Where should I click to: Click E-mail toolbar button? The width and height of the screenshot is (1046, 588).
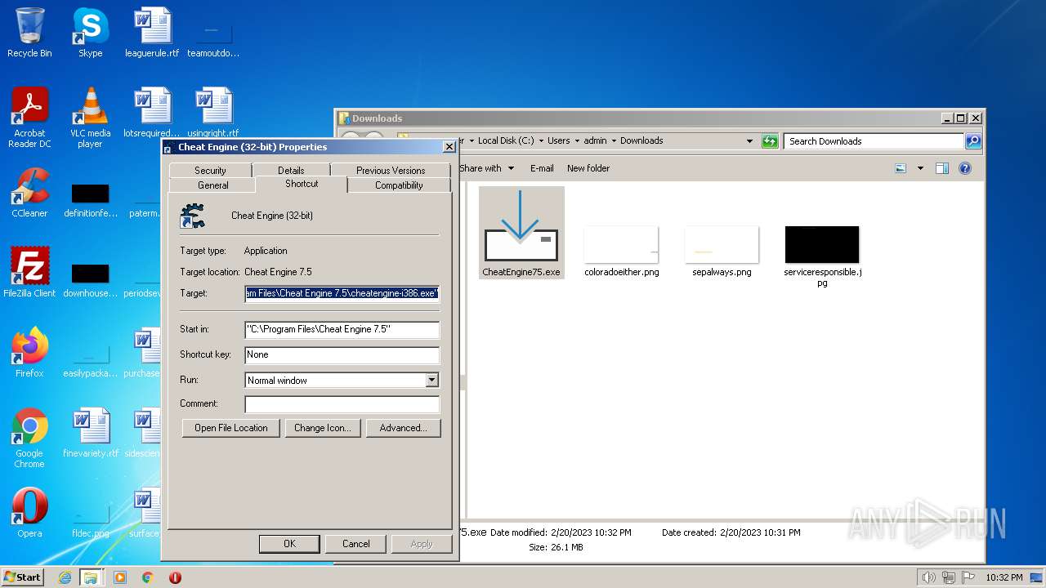point(542,168)
